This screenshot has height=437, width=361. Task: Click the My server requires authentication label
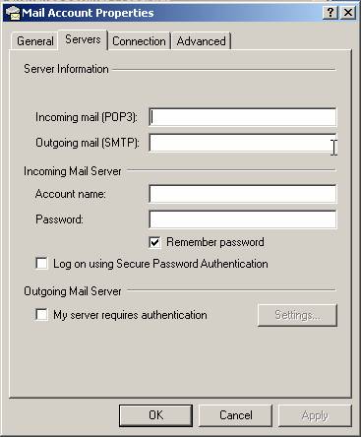pos(130,315)
